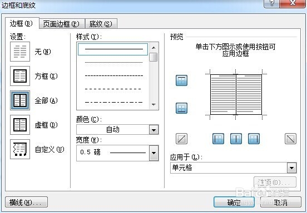Toggle the top border button in preview

[181, 80]
